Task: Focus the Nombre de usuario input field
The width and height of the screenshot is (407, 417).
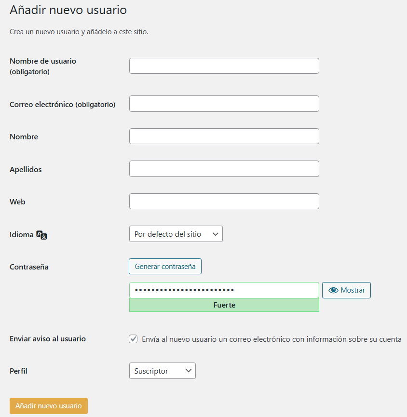Action: tap(224, 66)
